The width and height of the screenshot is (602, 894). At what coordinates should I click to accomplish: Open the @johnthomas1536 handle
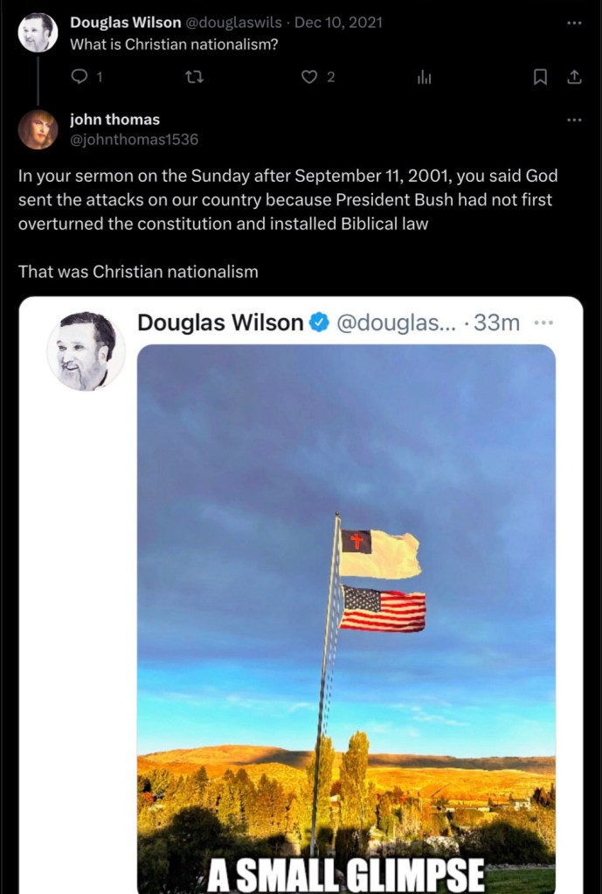pyautogui.click(x=134, y=139)
